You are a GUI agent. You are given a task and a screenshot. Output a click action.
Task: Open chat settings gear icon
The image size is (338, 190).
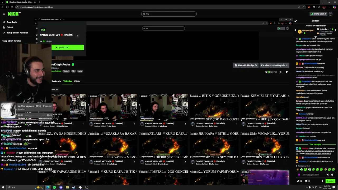click(322, 181)
